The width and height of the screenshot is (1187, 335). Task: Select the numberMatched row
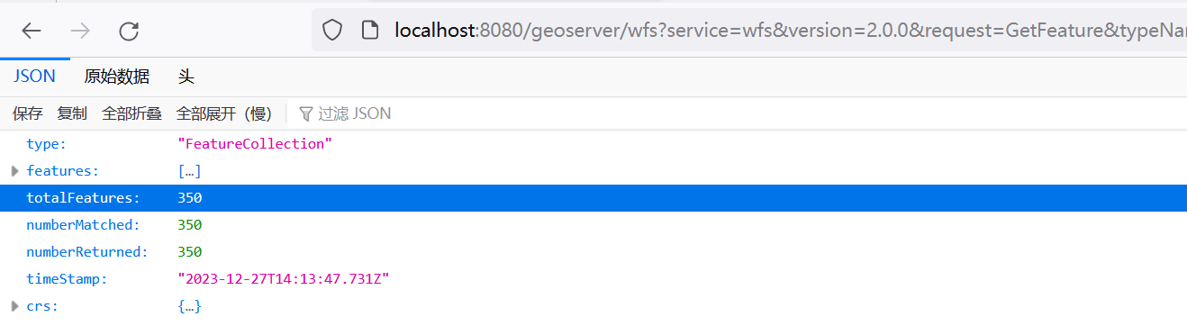[x=593, y=225]
